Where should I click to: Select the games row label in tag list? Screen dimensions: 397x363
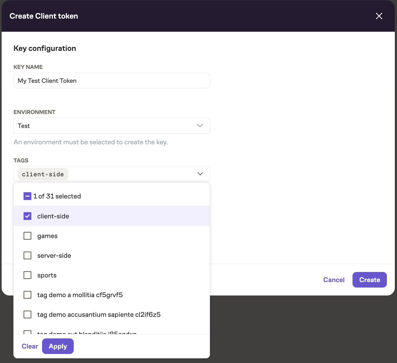pyautogui.click(x=47, y=236)
